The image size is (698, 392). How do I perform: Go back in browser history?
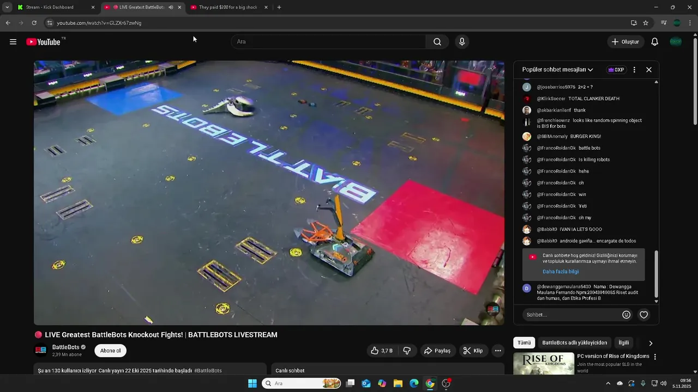(x=8, y=23)
